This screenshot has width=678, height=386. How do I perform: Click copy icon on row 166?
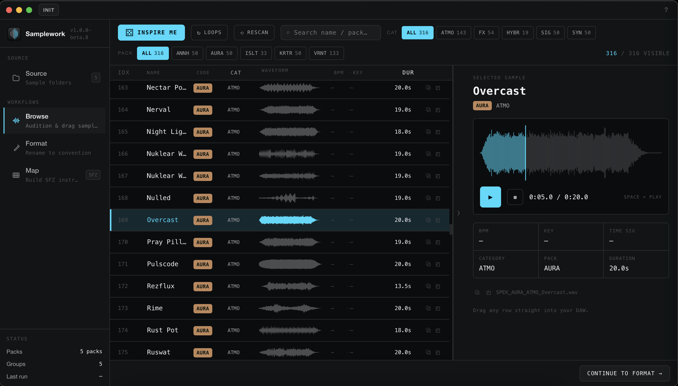point(428,153)
